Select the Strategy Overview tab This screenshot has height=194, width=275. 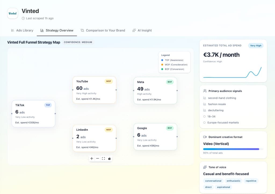point(57,30)
